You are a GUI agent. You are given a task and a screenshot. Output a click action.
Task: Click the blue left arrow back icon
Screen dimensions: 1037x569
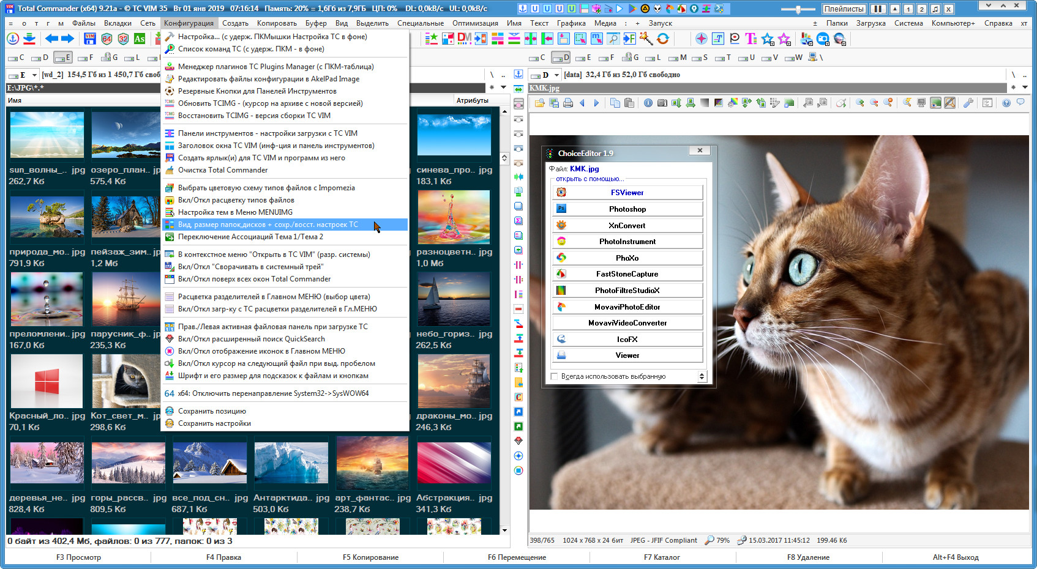51,39
